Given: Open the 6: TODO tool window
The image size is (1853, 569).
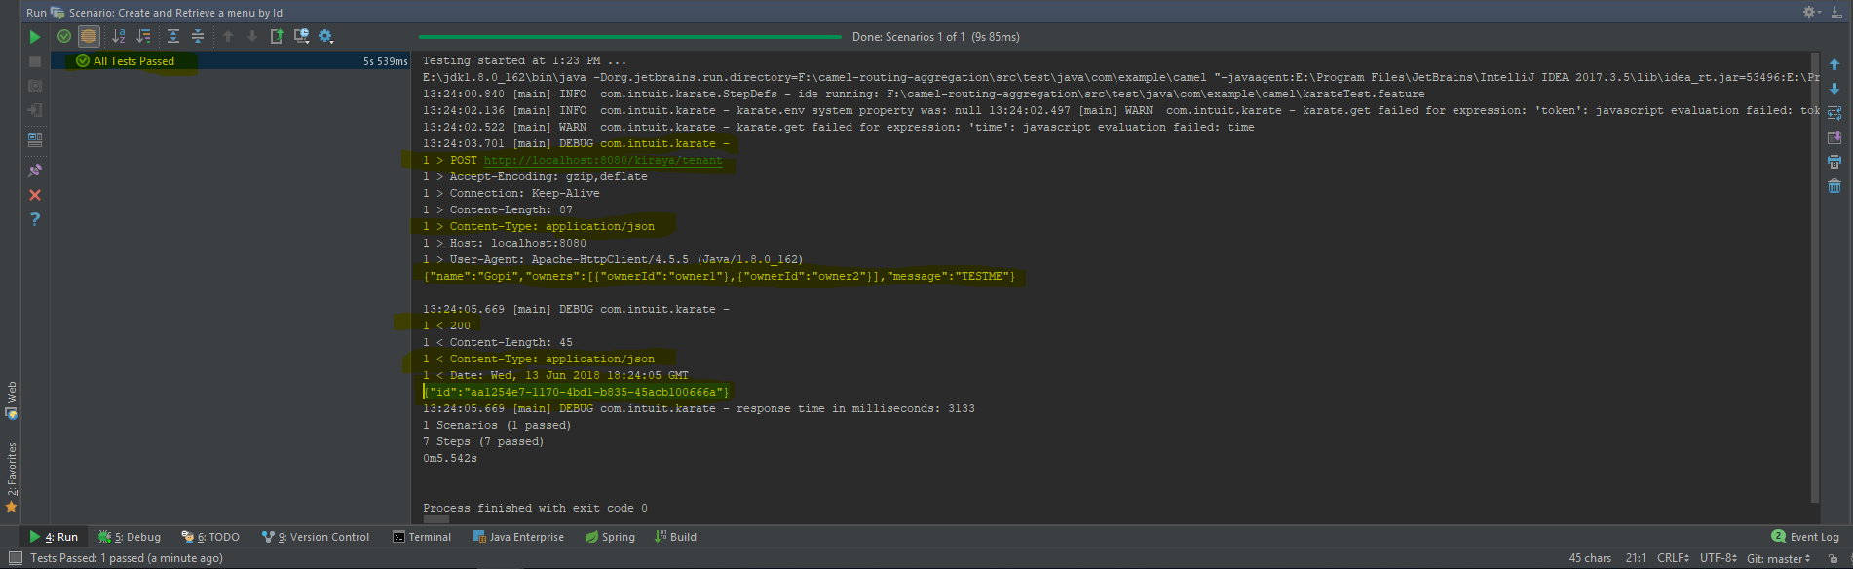Looking at the screenshot, I should pos(210,537).
